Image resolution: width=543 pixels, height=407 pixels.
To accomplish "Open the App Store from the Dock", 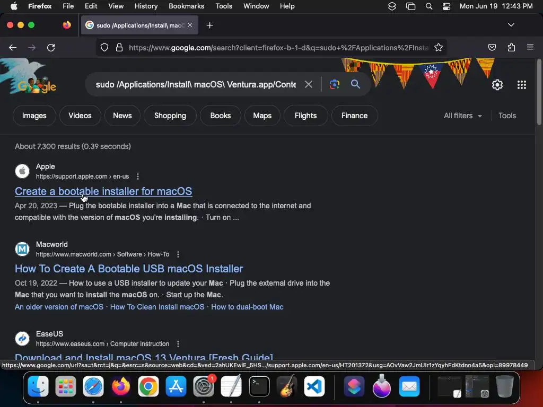I will point(176,386).
